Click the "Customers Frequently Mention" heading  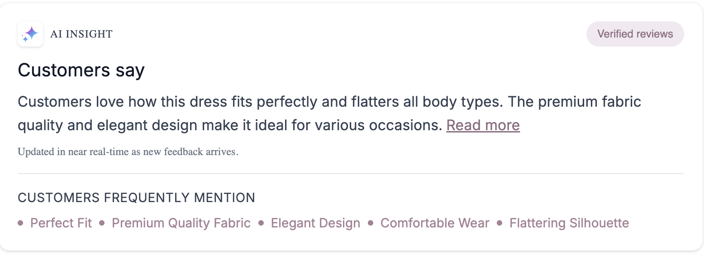[136, 198]
